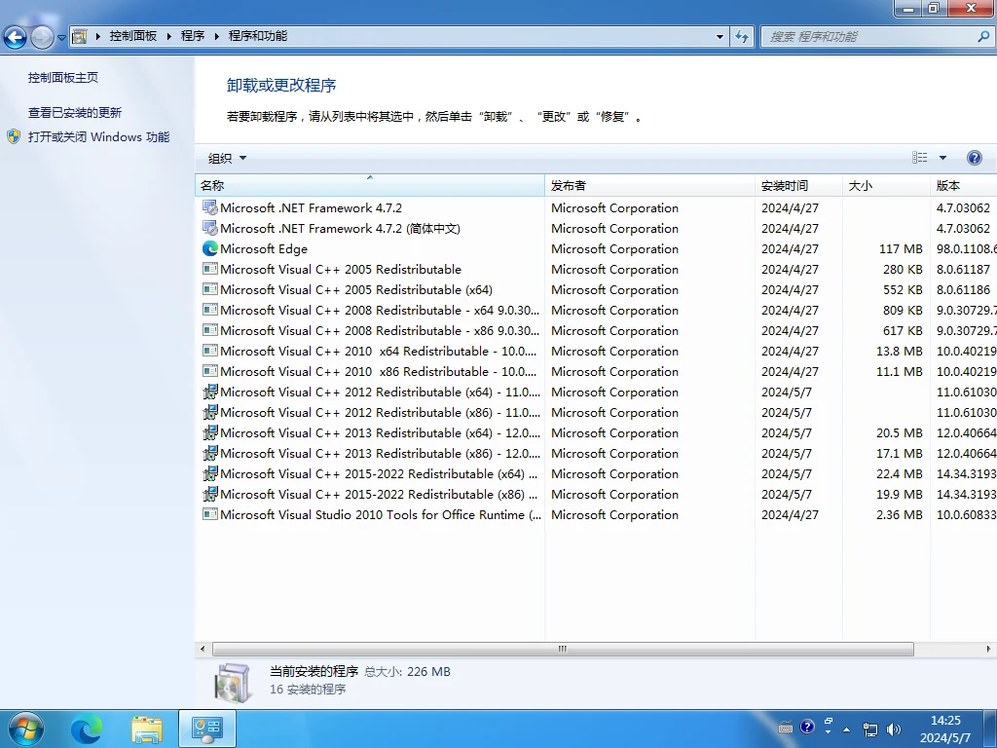Image resolution: width=997 pixels, height=748 pixels.
Task: Click icon of Microsoft .NET Framework 4.7.2
Action: coord(210,208)
